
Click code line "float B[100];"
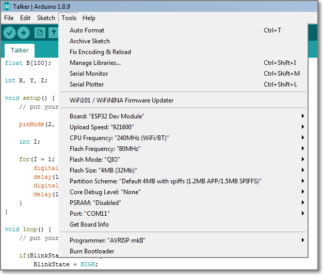click(x=28, y=63)
